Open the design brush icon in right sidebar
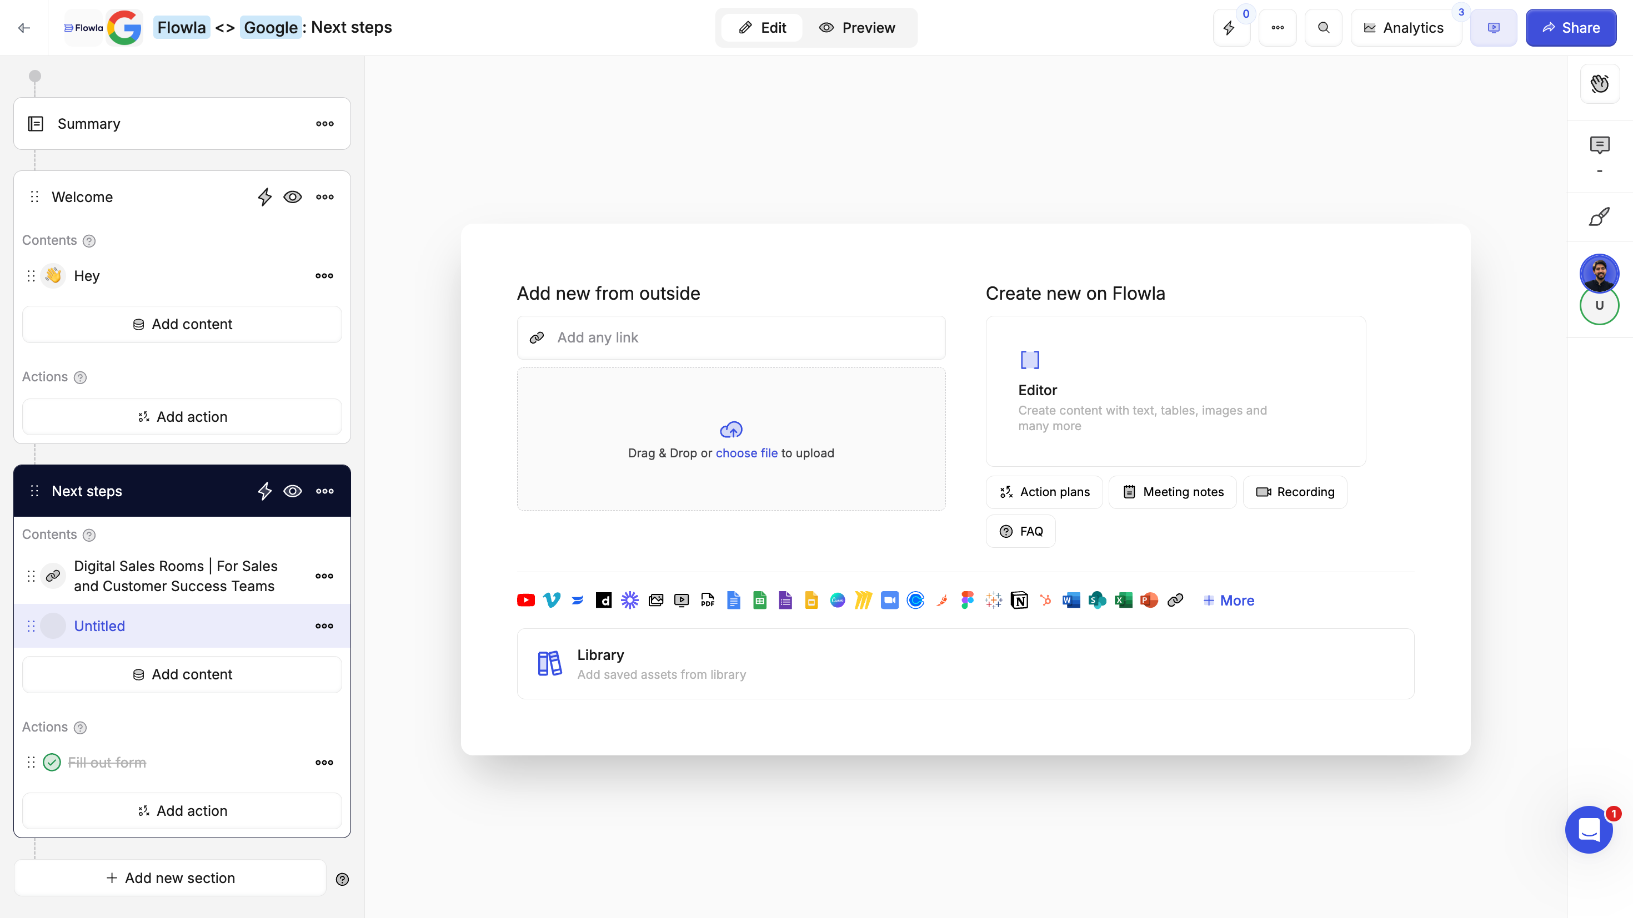This screenshot has width=1633, height=918. tap(1600, 218)
